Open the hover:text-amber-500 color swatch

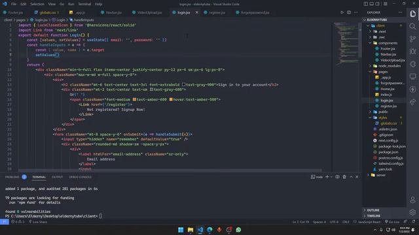(x=171, y=99)
